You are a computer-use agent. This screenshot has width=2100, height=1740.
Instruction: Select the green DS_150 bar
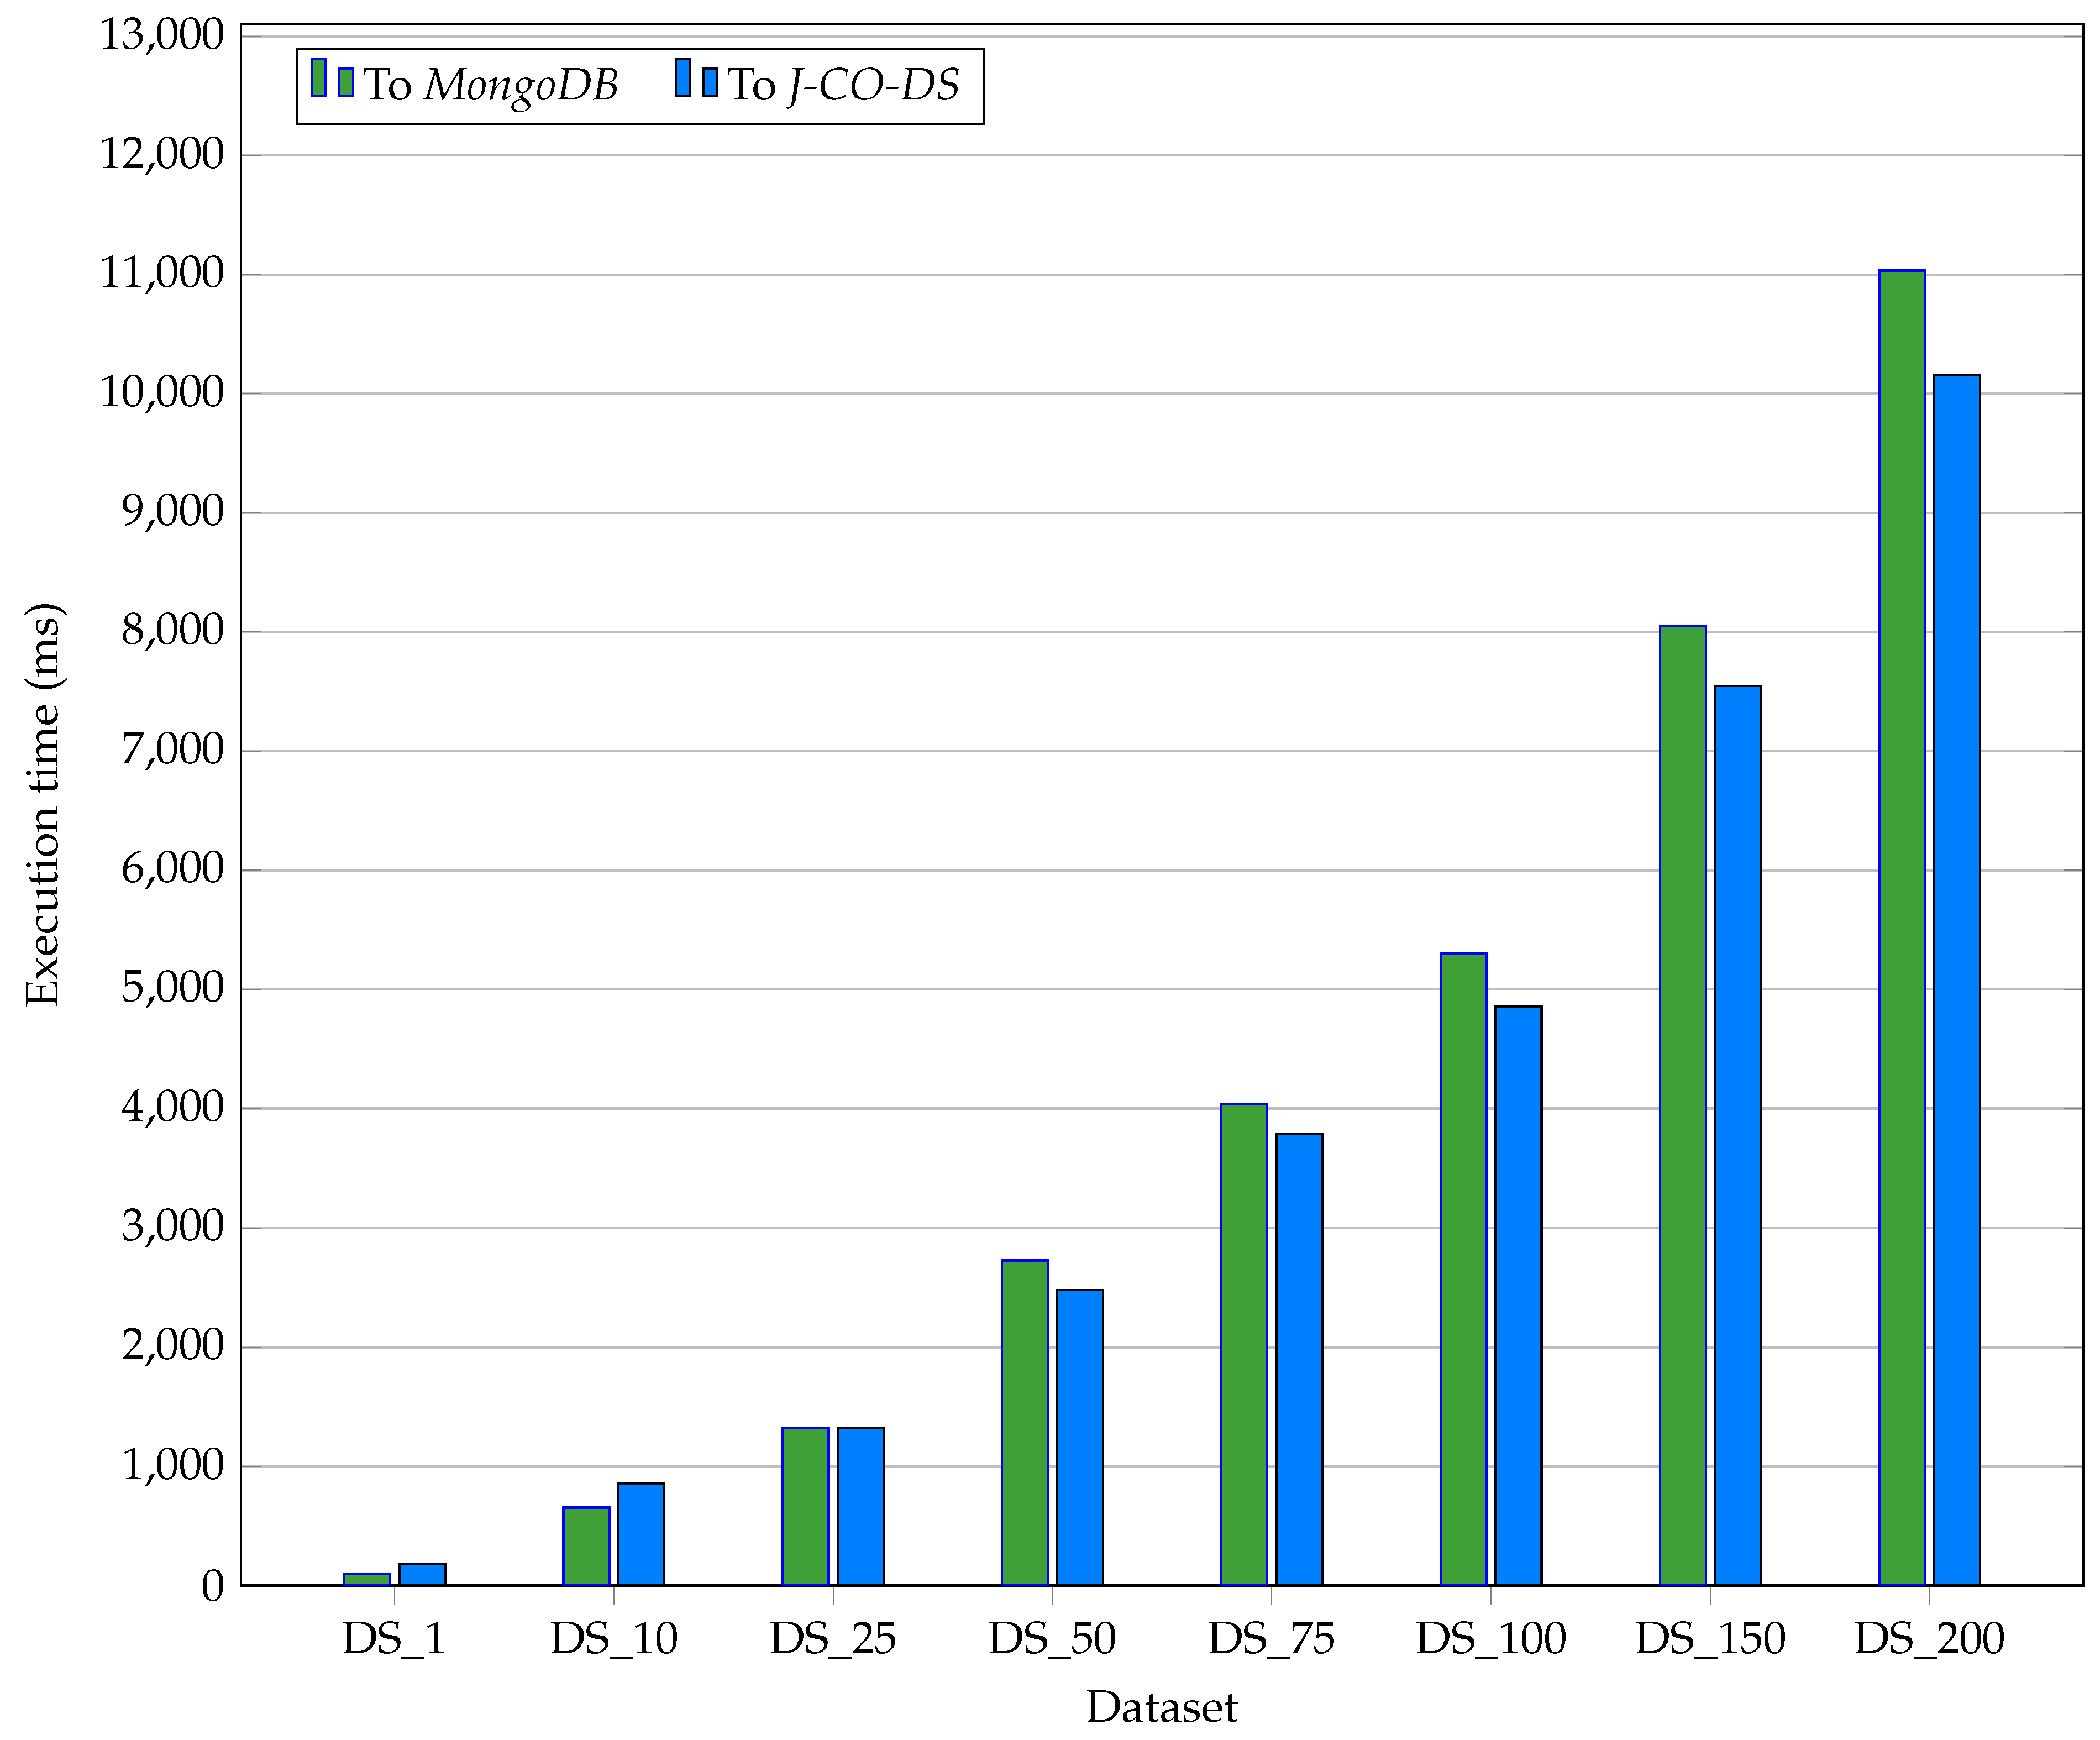click(1683, 1105)
